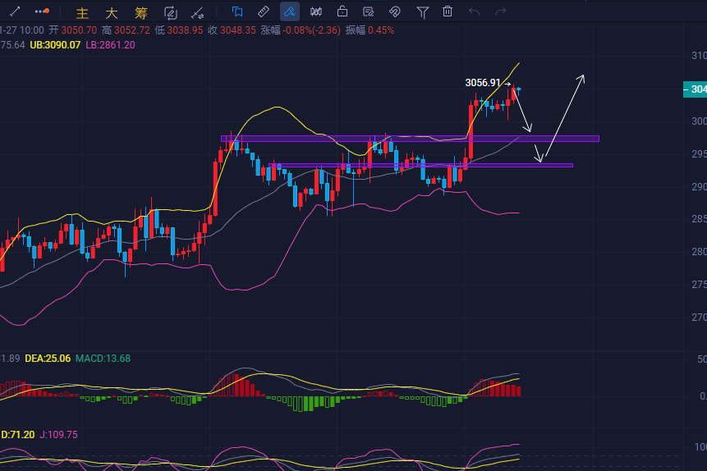
Task: Click the bookmark flag tool icon
Action: [237, 11]
